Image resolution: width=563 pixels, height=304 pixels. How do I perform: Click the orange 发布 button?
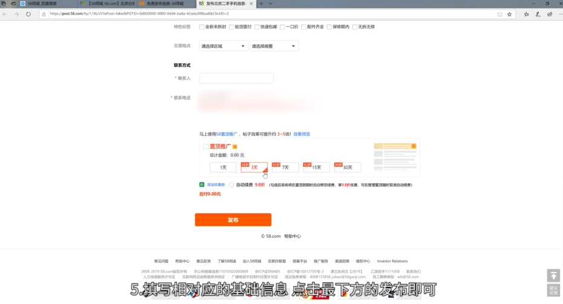233,220
